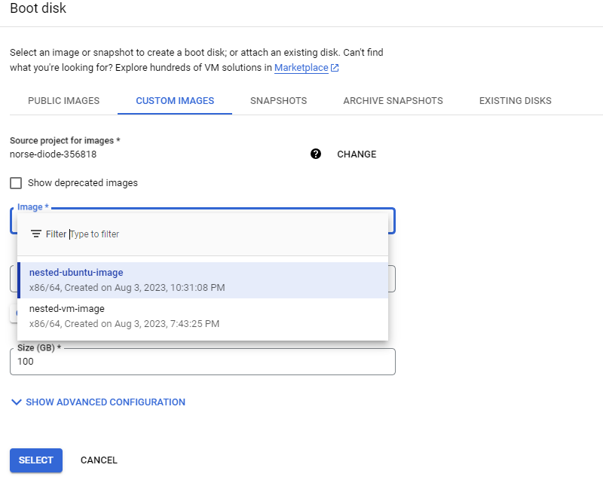Select nested-ubuntu-image from the list
603x486 pixels.
tap(203, 280)
